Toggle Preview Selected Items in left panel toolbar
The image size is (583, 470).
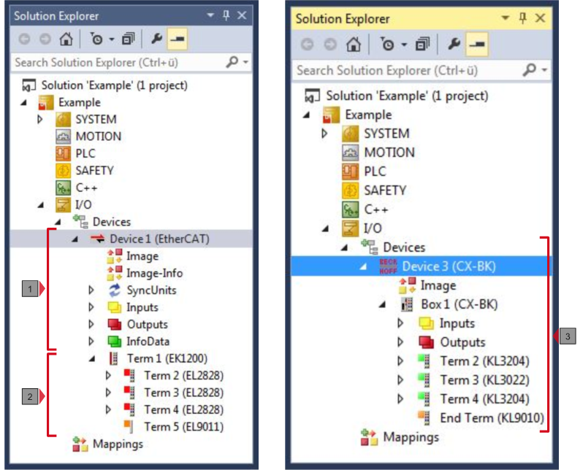point(177,39)
